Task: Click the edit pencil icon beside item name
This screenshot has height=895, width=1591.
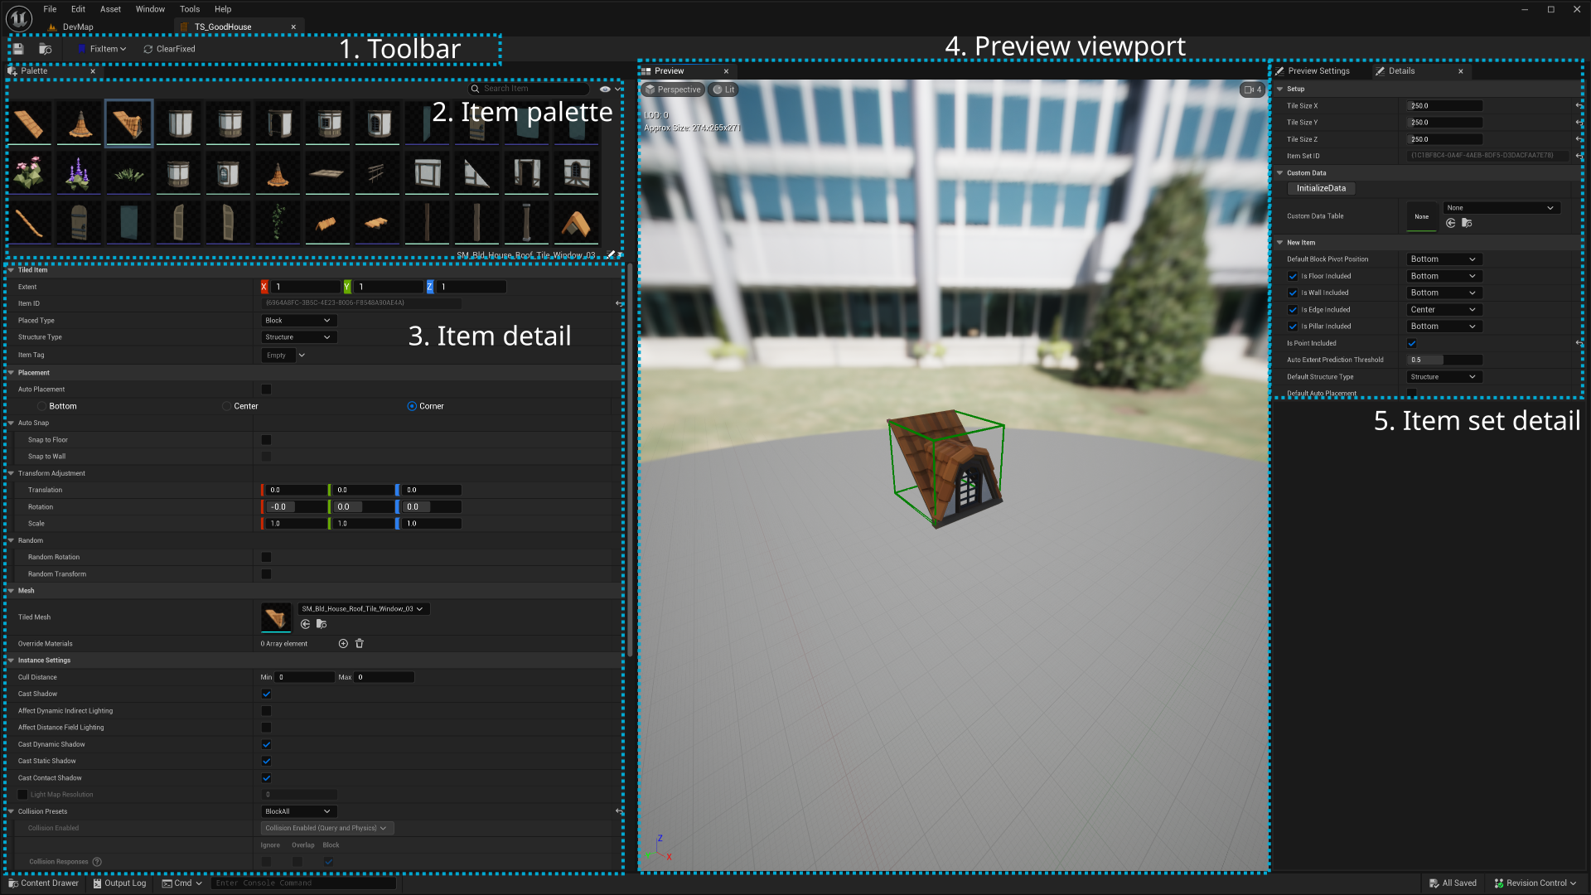Action: 611,255
